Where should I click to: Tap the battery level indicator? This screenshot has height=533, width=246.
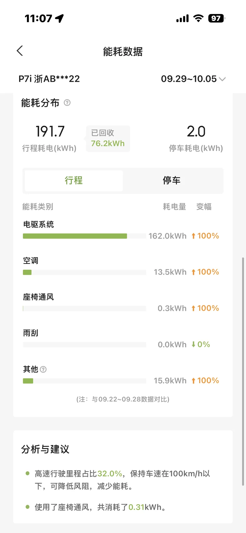(216, 18)
